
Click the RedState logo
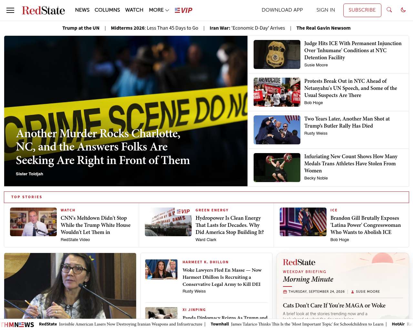[x=43, y=10]
